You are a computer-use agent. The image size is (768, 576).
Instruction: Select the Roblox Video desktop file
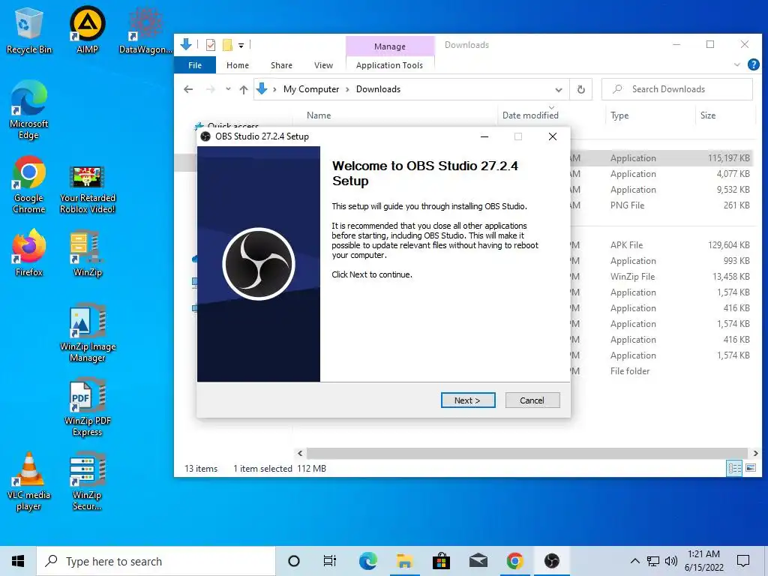pyautogui.click(x=87, y=190)
